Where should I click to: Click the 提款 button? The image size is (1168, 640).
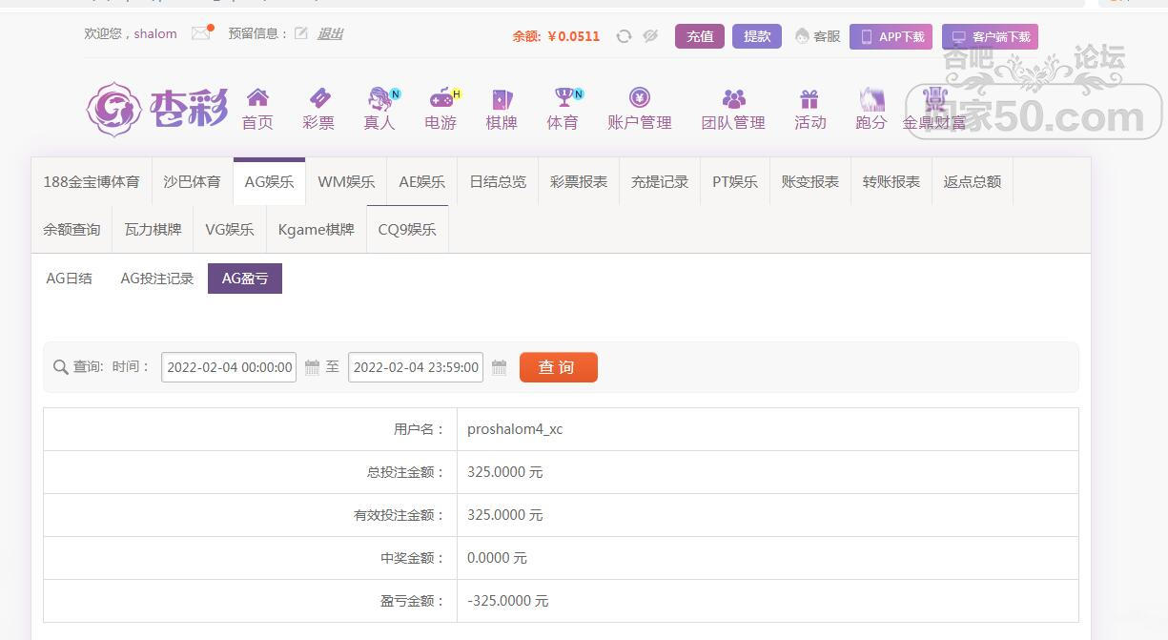click(x=757, y=36)
